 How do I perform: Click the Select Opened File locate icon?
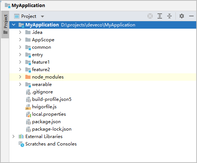pyautogui.click(x=150, y=16)
